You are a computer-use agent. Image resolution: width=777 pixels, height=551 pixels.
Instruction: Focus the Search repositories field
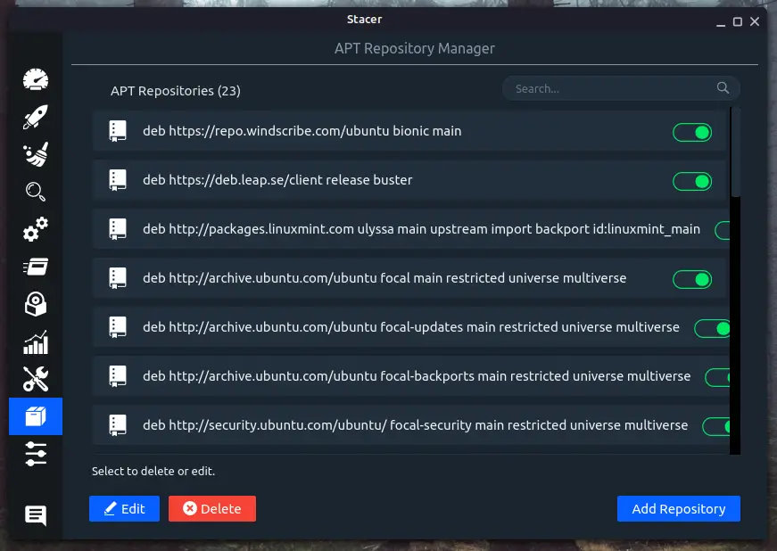click(x=621, y=88)
